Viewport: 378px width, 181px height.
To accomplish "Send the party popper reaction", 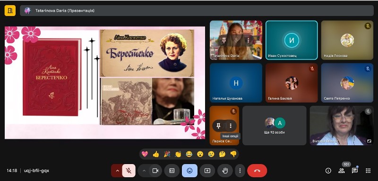I will coord(167,154).
